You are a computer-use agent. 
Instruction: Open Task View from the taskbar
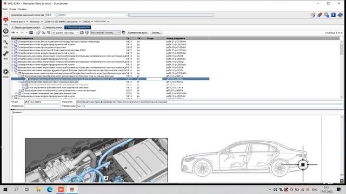click(x=27, y=189)
